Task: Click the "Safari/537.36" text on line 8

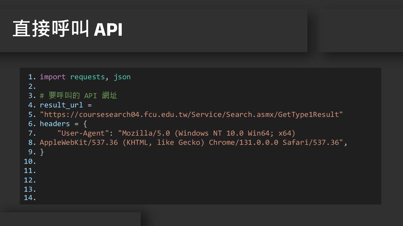Action: [x=311, y=142]
